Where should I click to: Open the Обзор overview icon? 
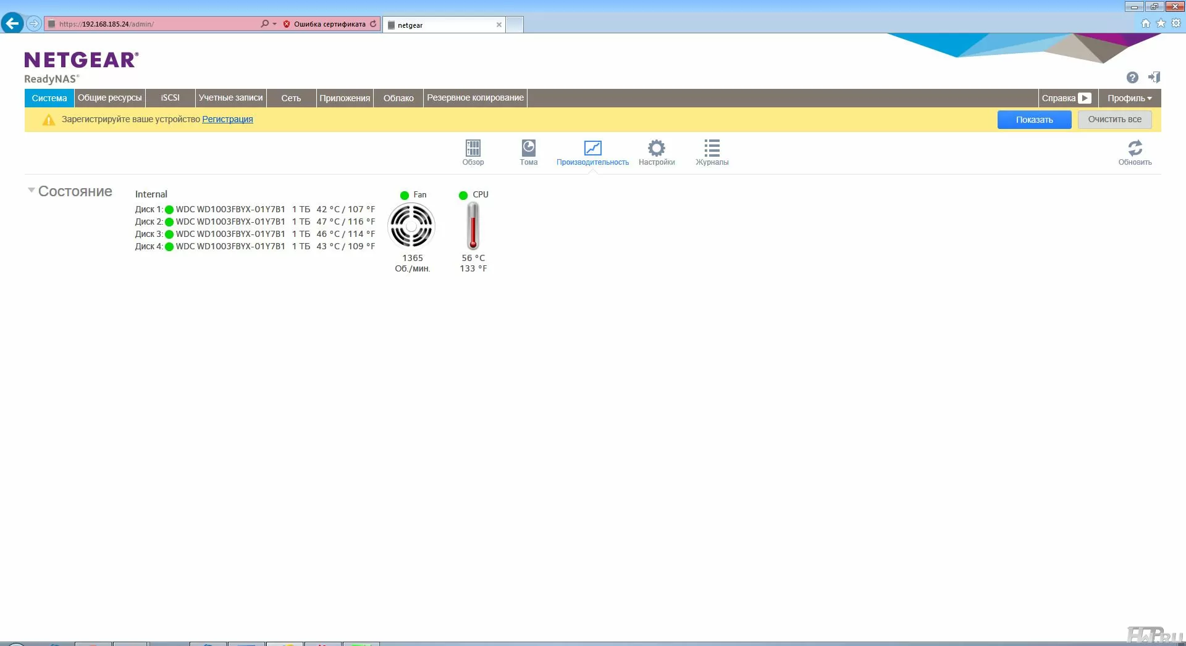point(473,152)
